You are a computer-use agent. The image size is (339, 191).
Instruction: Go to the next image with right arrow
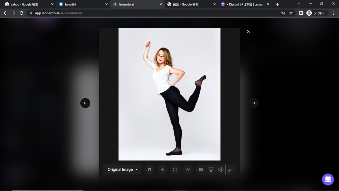(x=254, y=103)
